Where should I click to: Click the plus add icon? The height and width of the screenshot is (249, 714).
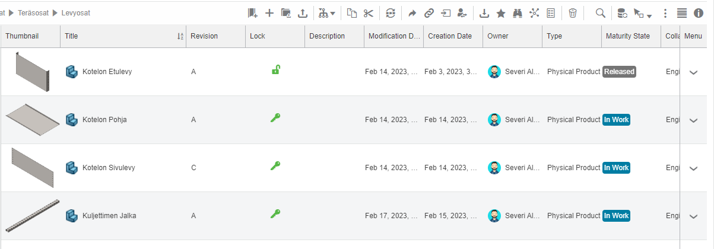pos(269,12)
